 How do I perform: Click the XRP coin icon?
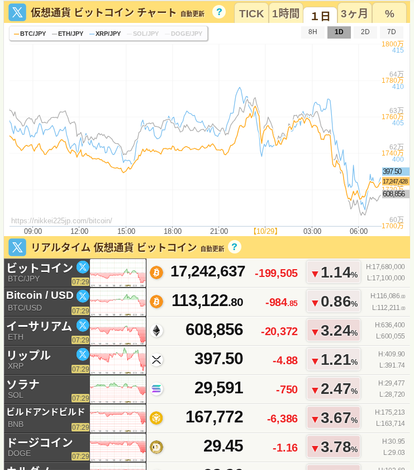tap(156, 360)
